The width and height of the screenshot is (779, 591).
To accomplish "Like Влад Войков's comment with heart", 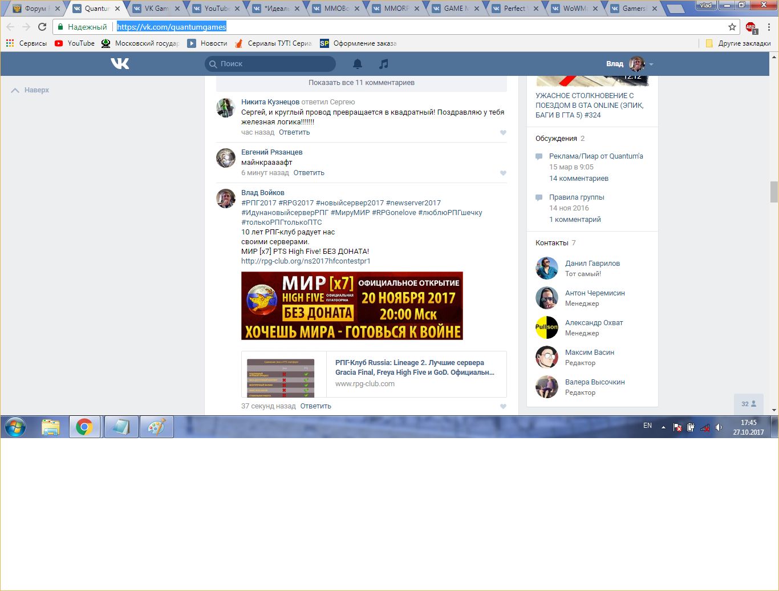I will [503, 406].
